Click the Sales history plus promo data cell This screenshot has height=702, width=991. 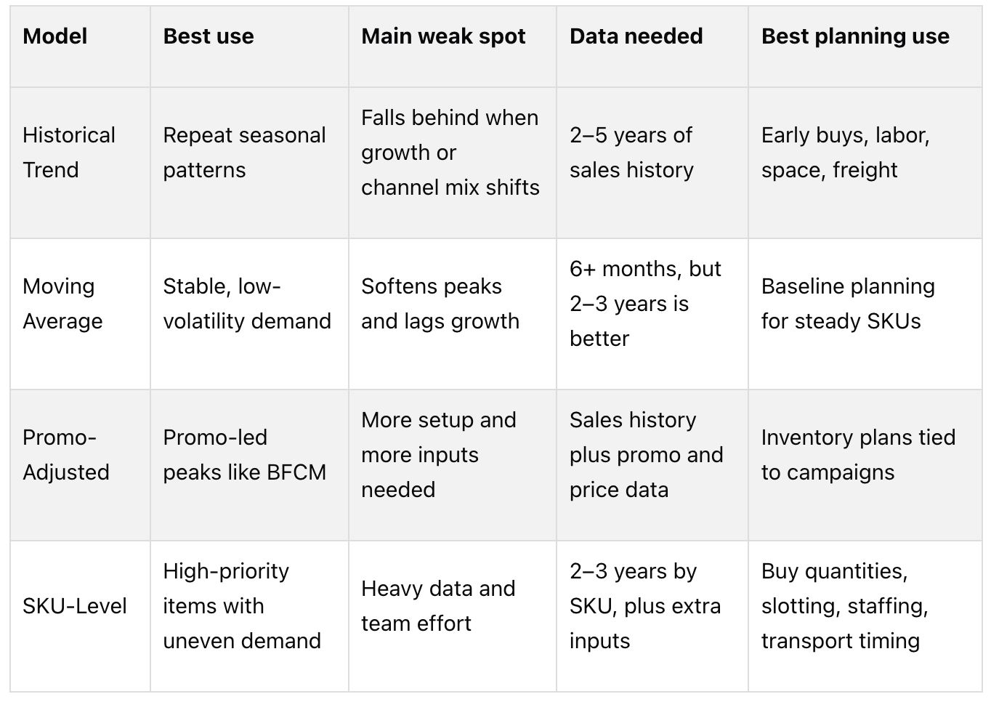click(652, 465)
